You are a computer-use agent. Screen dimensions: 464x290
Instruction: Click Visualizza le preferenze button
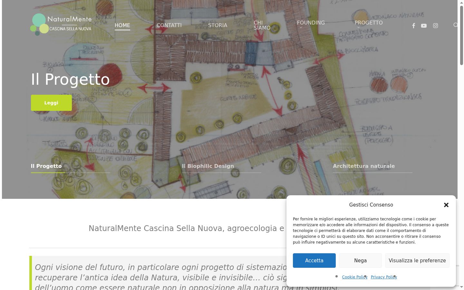point(417,260)
